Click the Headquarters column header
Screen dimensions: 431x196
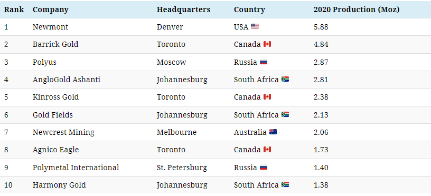click(x=184, y=10)
